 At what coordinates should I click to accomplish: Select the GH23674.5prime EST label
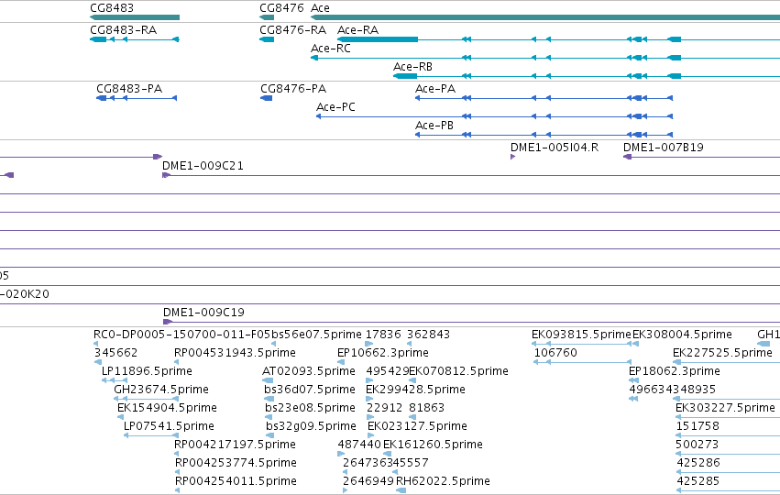click(161, 390)
